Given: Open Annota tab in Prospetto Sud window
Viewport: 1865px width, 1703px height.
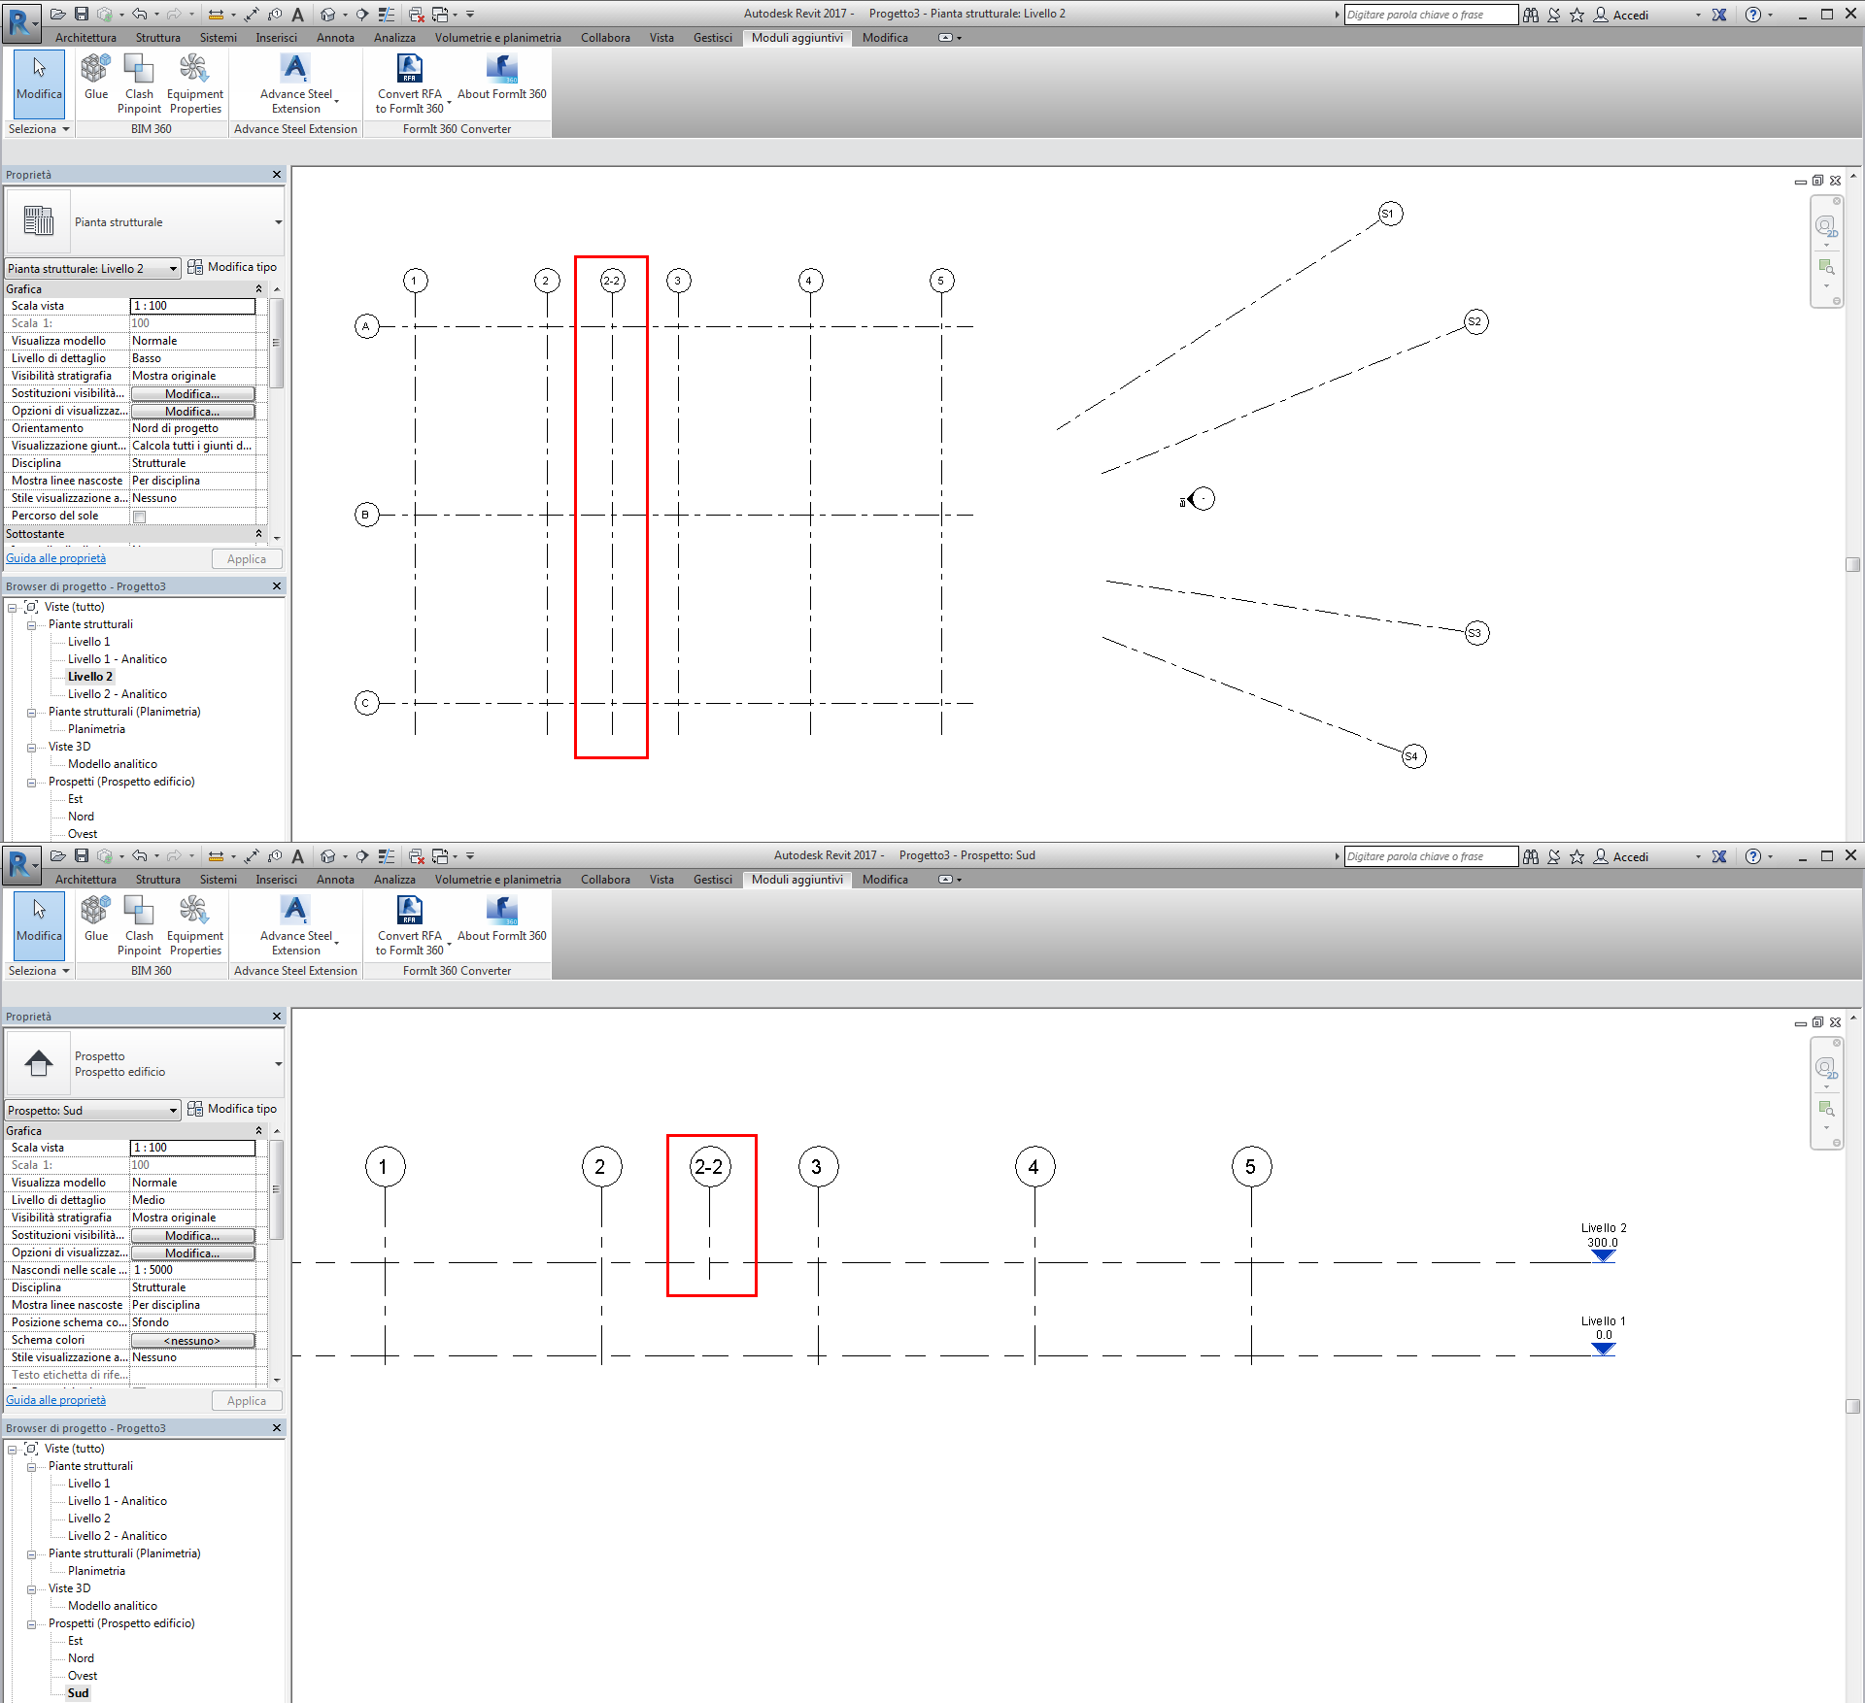Looking at the screenshot, I should pos(335,880).
